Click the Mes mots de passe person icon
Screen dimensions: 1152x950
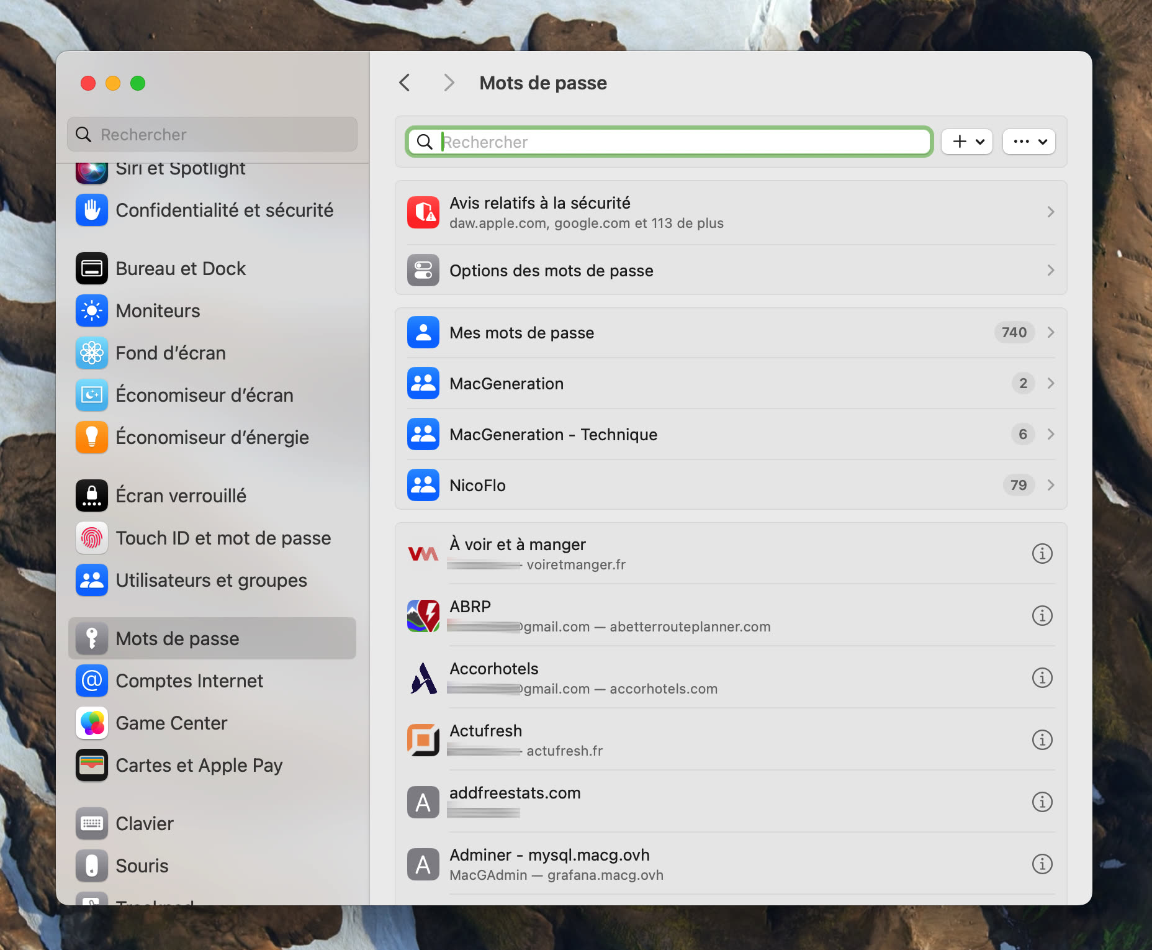423,332
